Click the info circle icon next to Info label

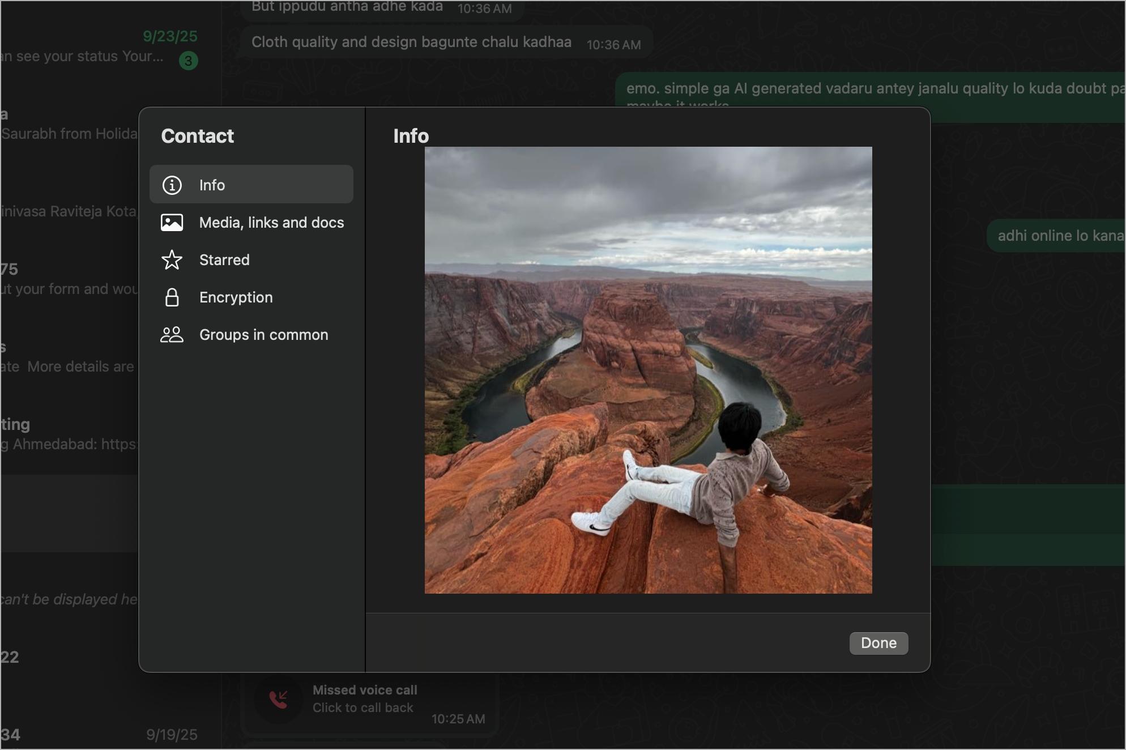coord(172,185)
